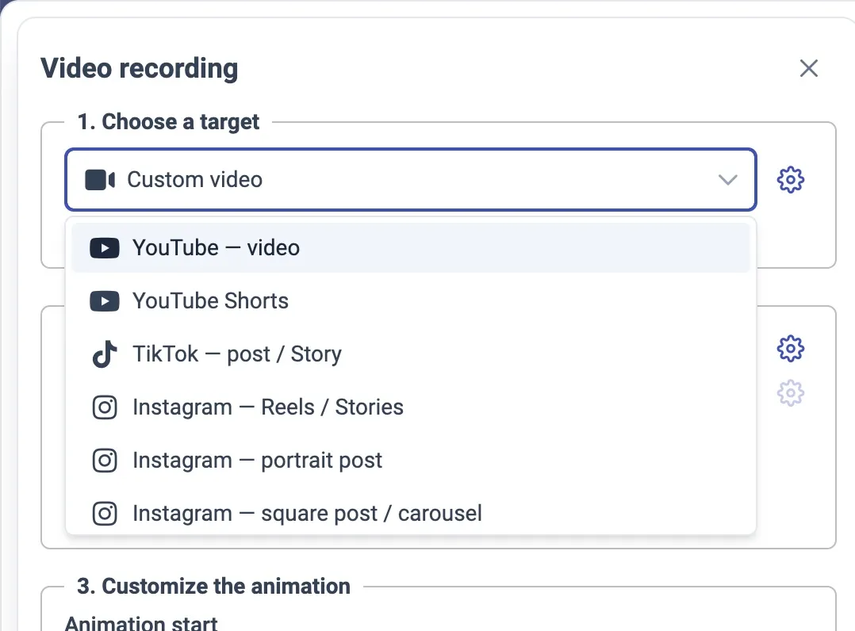Click the YouTube icon beside YouTube Shorts
Image resolution: width=855 pixels, height=631 pixels.
[105, 300]
